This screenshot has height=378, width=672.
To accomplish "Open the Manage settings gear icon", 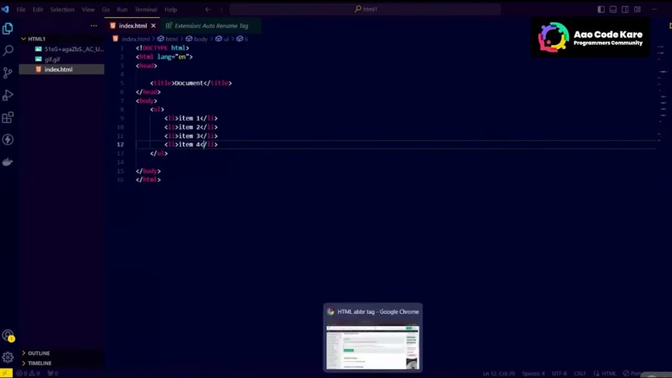I will (x=8, y=358).
